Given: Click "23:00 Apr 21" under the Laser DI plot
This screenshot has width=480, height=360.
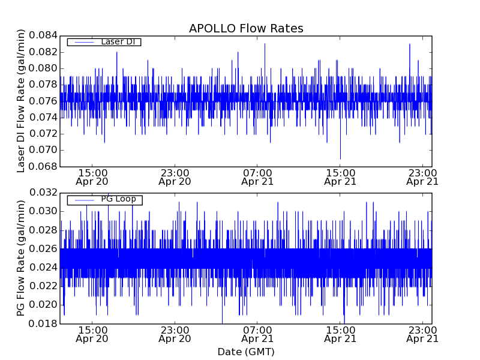Looking at the screenshot, I should (422, 177).
